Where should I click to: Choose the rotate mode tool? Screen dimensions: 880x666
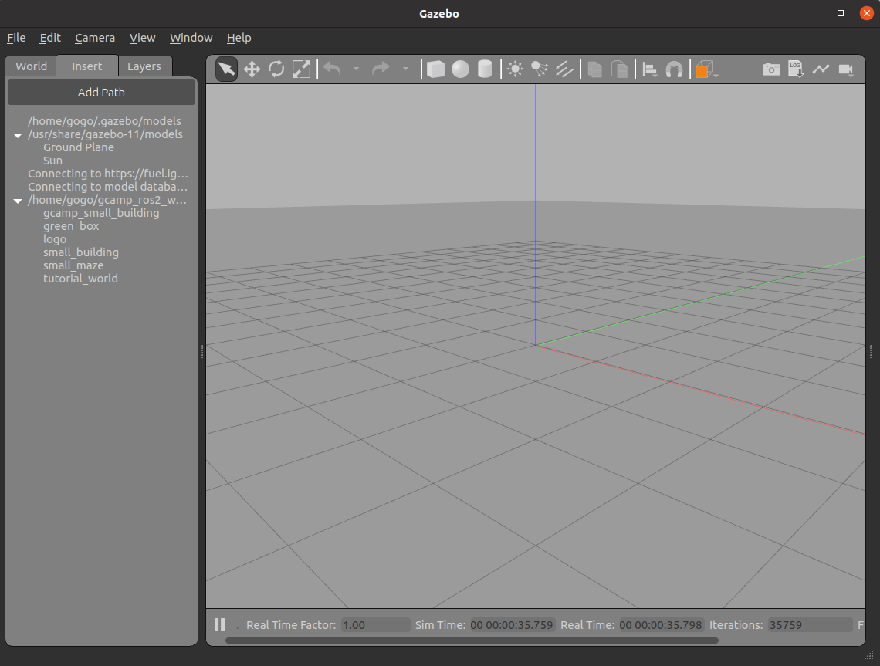pos(276,69)
